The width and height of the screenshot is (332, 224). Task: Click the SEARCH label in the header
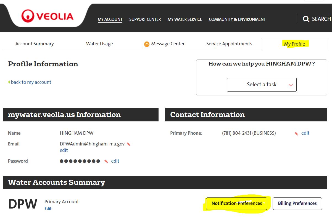[x=321, y=19]
